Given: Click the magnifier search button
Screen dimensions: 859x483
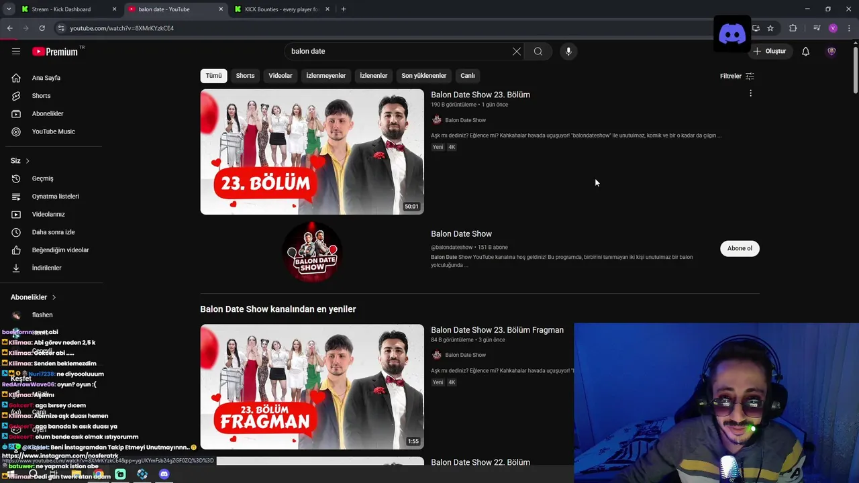Looking at the screenshot, I should click(x=538, y=51).
